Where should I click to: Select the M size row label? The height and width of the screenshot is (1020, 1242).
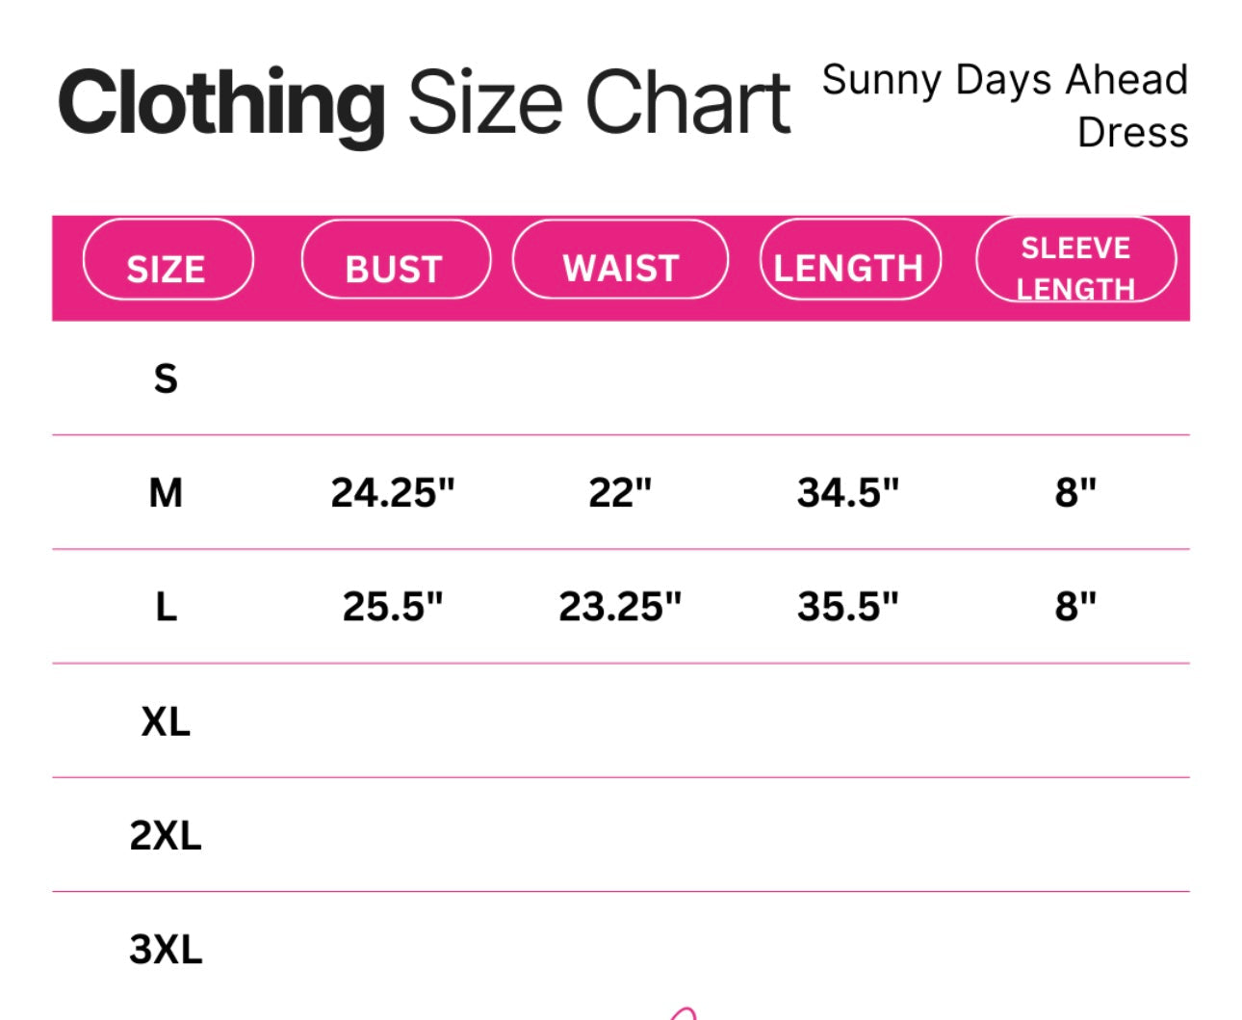[x=166, y=493]
